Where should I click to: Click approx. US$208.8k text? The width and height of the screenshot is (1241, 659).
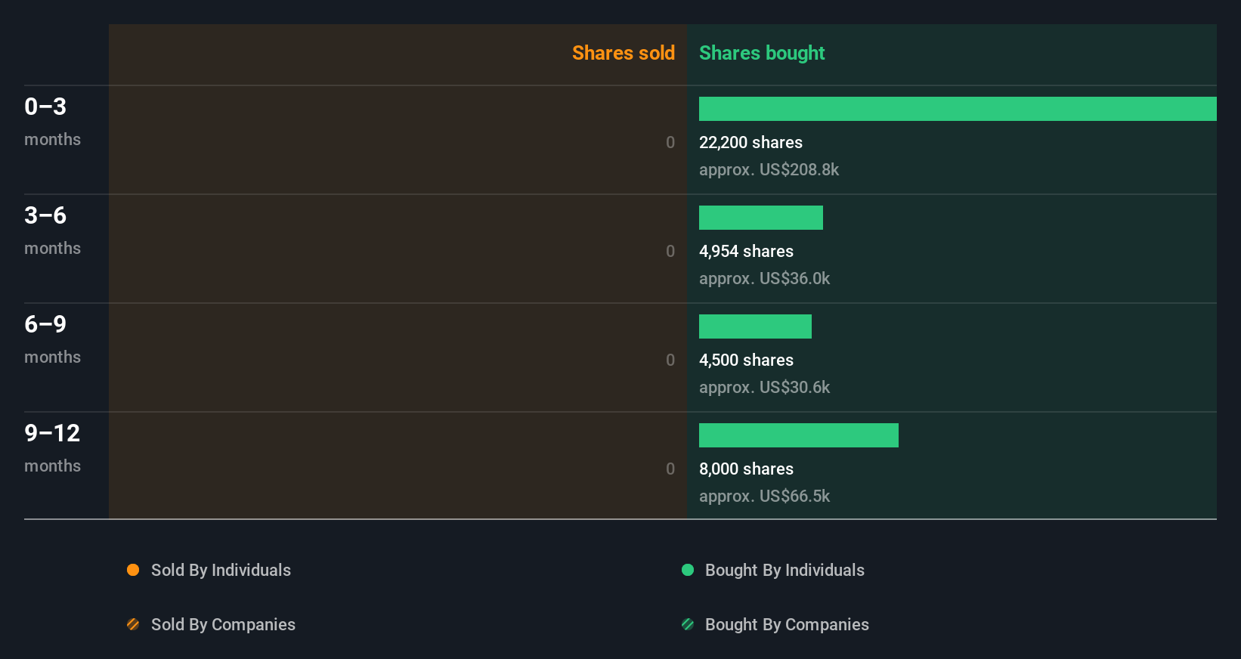[769, 169]
